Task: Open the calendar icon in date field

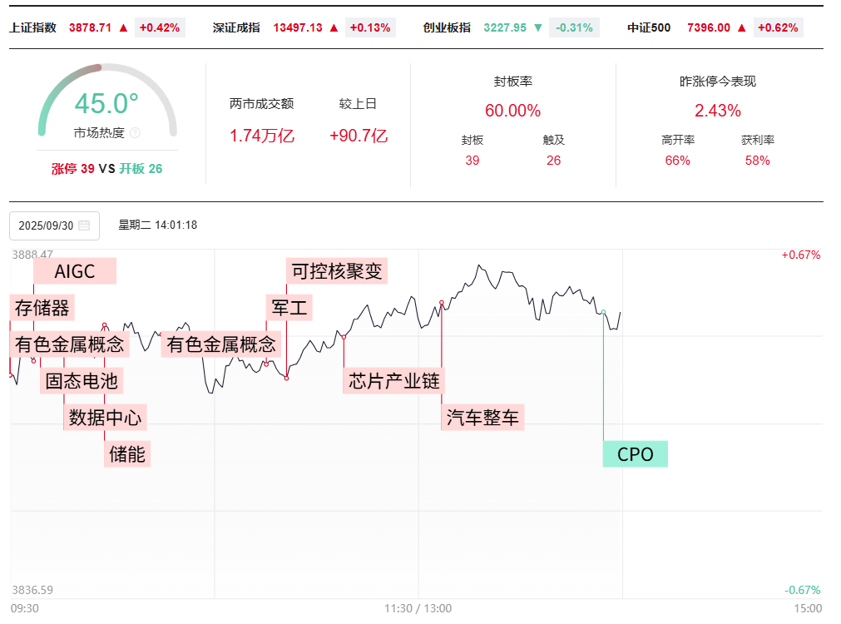Action: pos(84,225)
